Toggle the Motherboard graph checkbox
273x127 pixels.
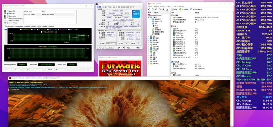pyautogui.click(x=21, y=30)
